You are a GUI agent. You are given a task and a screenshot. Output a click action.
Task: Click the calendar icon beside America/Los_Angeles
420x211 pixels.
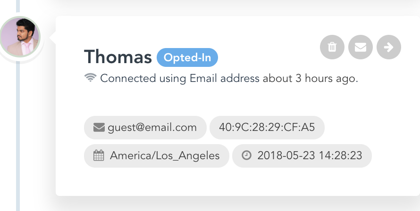click(x=99, y=155)
